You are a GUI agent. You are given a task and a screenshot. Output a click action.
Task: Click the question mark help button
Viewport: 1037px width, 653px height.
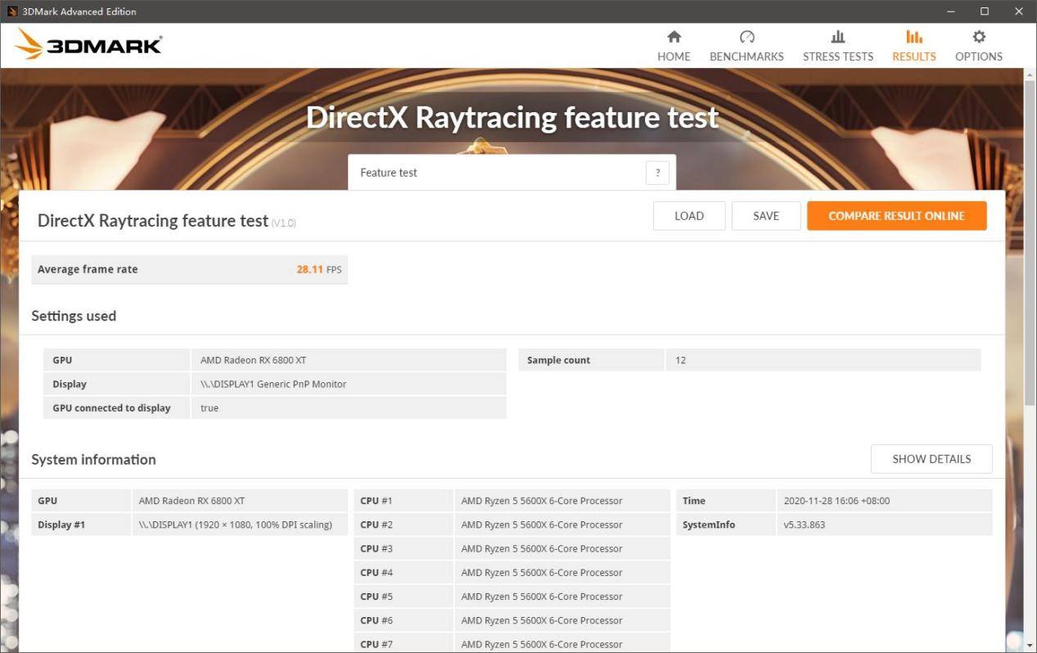tap(657, 173)
